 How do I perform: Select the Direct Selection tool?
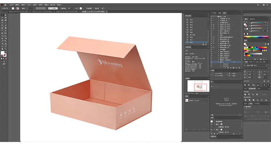pos(5,15)
